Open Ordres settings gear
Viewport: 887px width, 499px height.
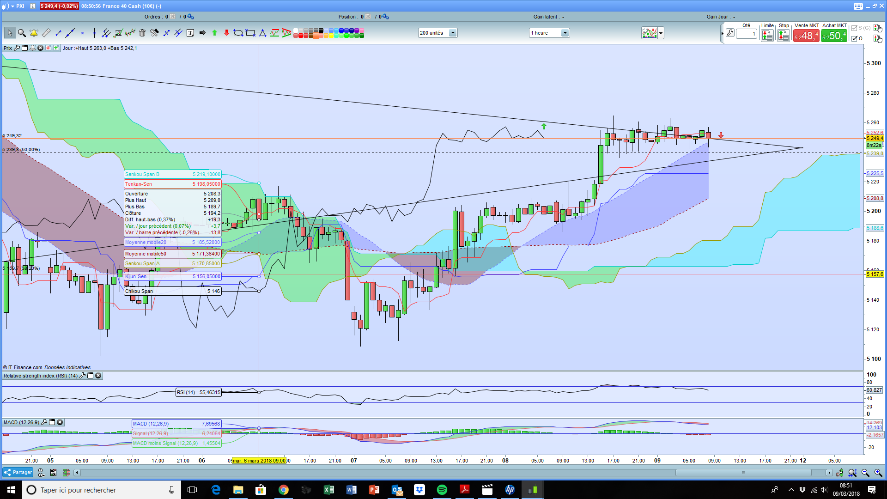[190, 17]
